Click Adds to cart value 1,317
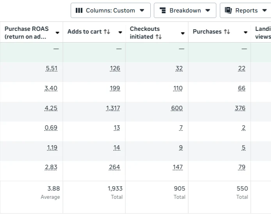271x214 pixels. pos(113,108)
